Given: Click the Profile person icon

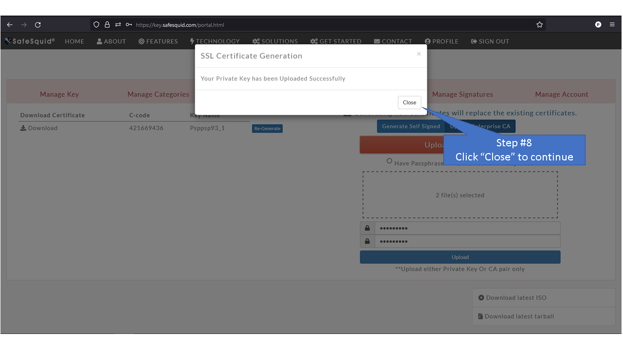Looking at the screenshot, I should [x=427, y=41].
